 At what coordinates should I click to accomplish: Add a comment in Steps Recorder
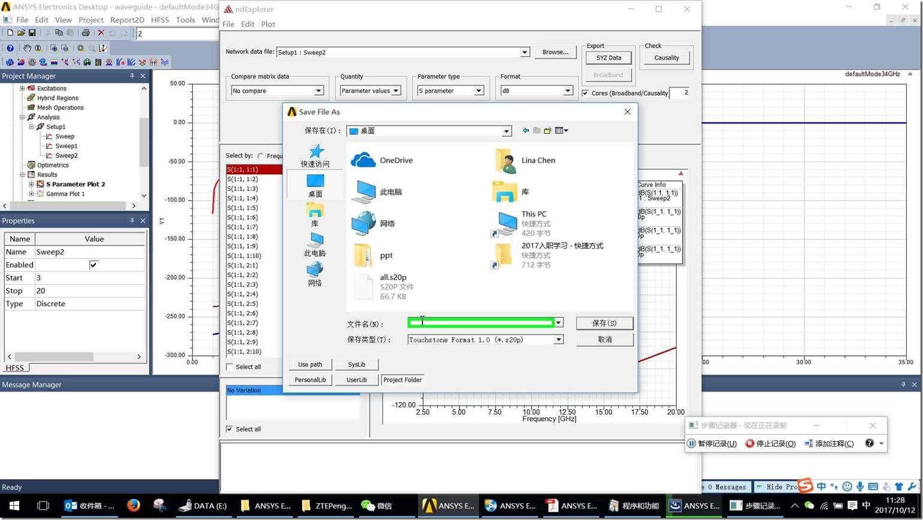click(x=829, y=443)
